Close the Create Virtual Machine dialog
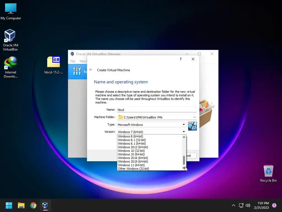 click(193, 59)
